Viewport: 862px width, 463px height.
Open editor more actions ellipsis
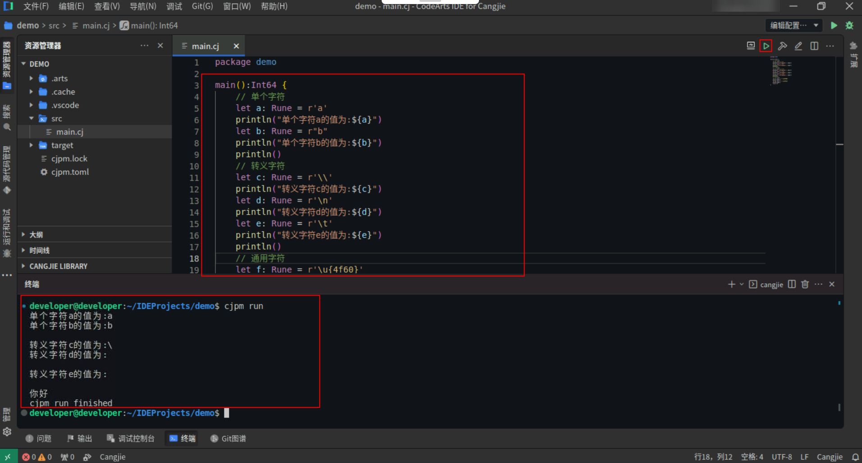tap(830, 46)
